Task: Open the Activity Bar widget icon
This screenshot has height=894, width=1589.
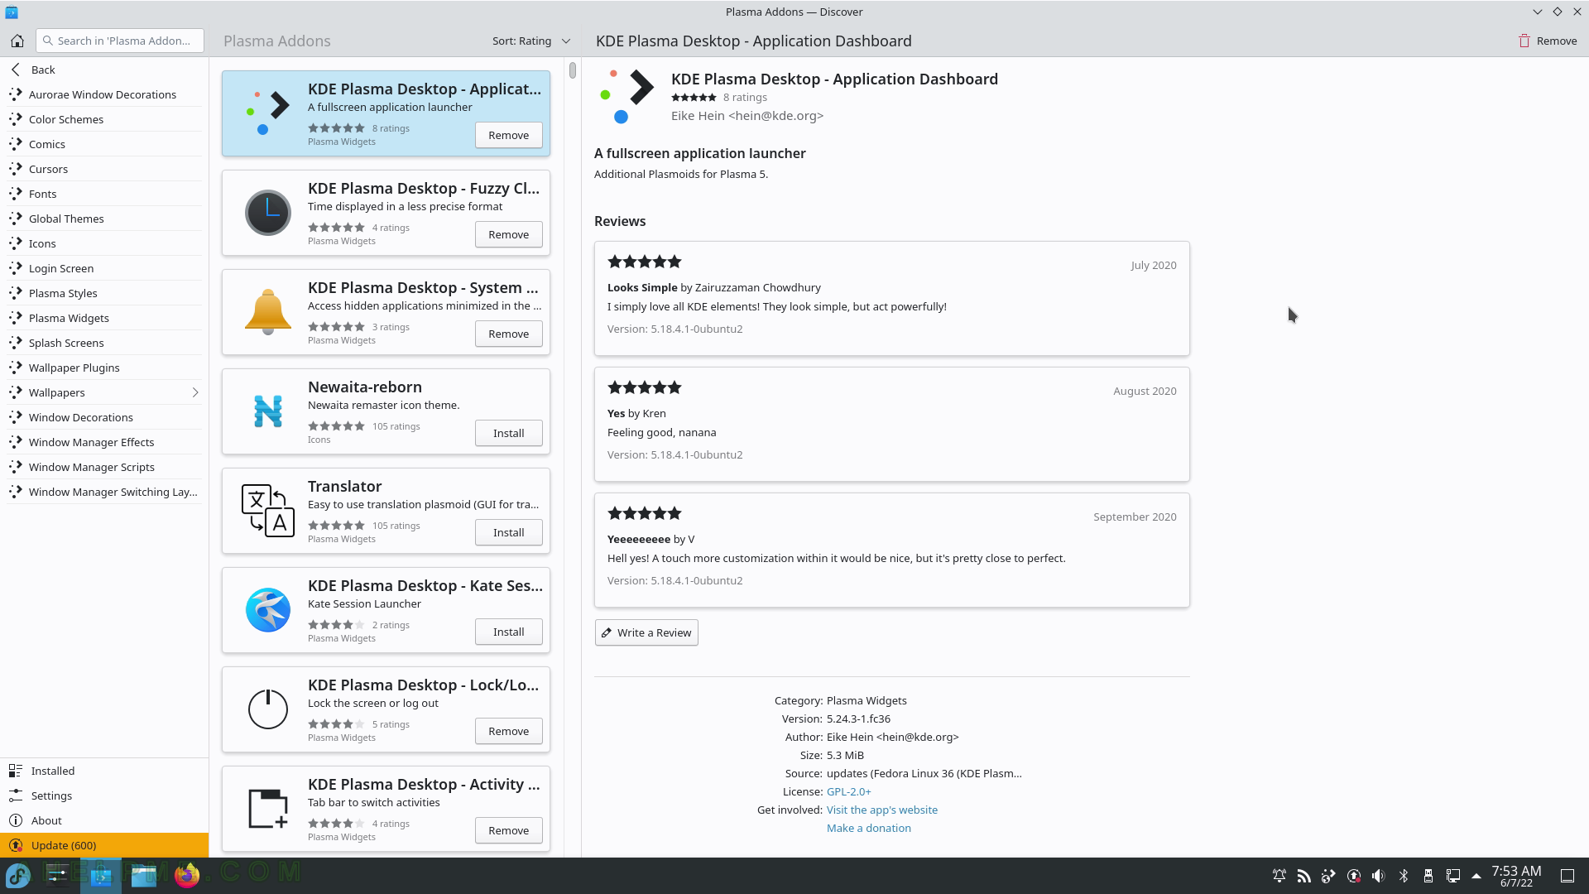Action: coord(268,809)
